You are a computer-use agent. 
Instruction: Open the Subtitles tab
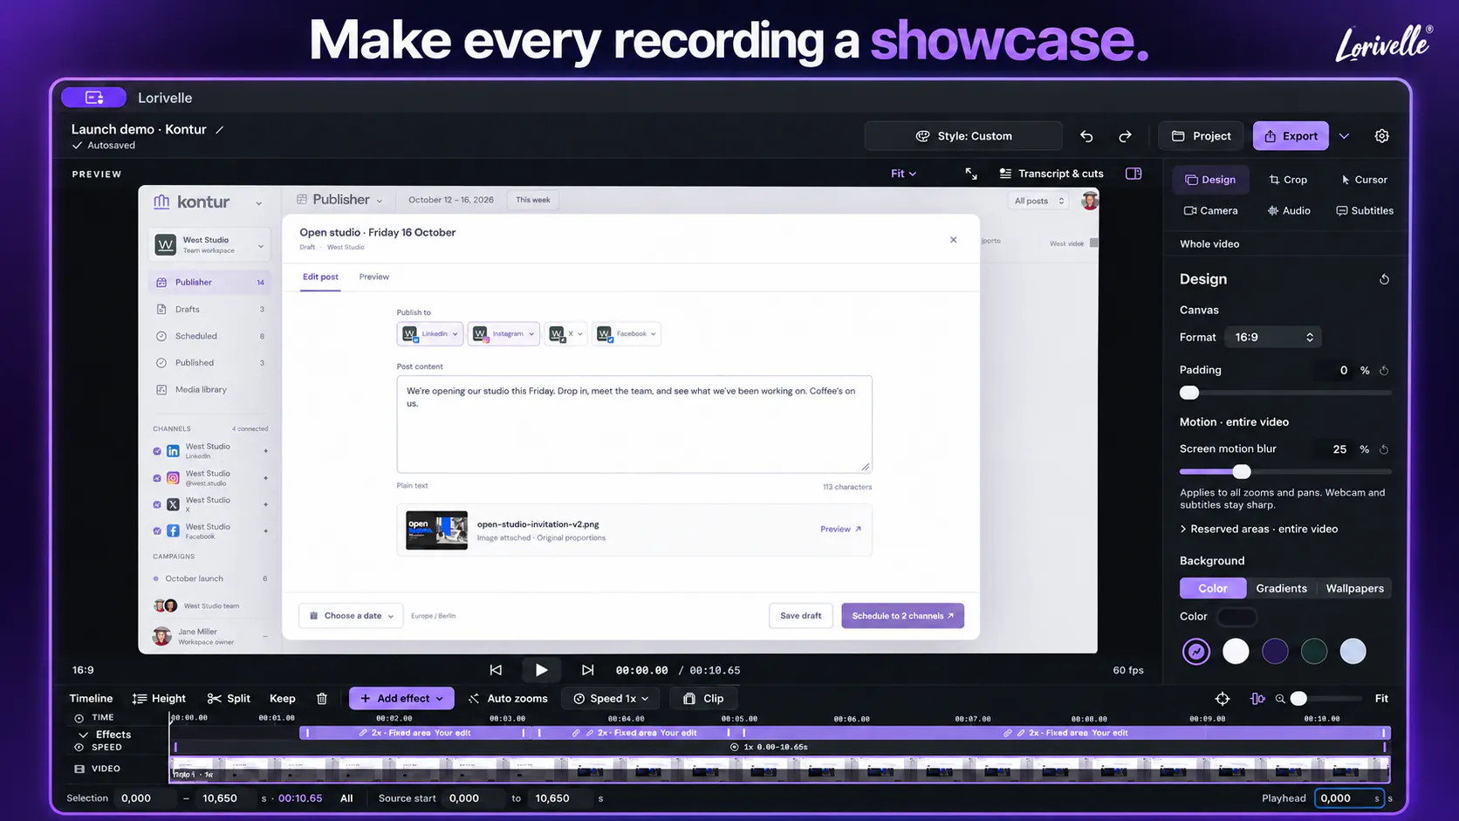coord(1365,210)
